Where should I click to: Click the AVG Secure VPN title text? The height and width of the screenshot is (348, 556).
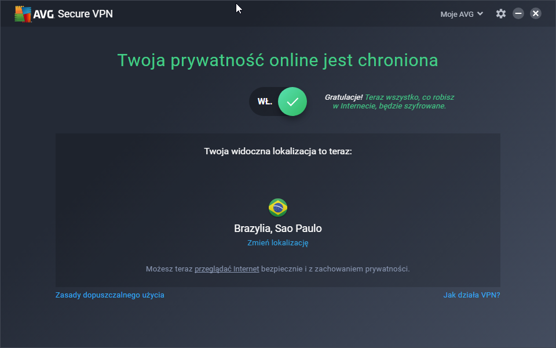click(85, 14)
